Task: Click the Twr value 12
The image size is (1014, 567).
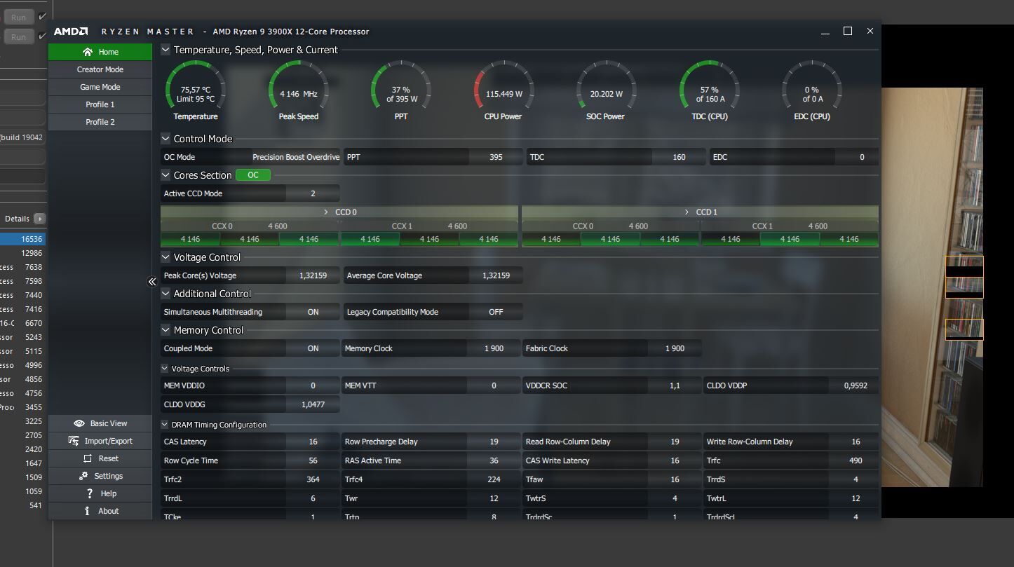Action: 494,498
